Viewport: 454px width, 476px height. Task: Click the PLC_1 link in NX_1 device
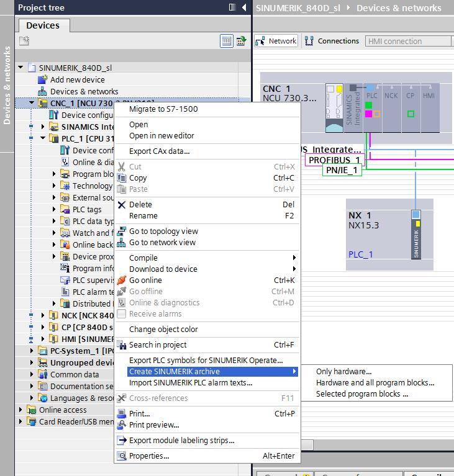(360, 254)
